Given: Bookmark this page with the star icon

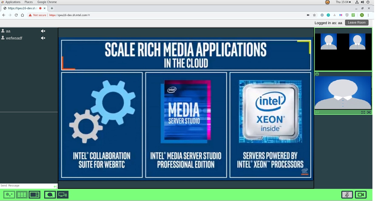Looking at the screenshot, I should [314, 15].
